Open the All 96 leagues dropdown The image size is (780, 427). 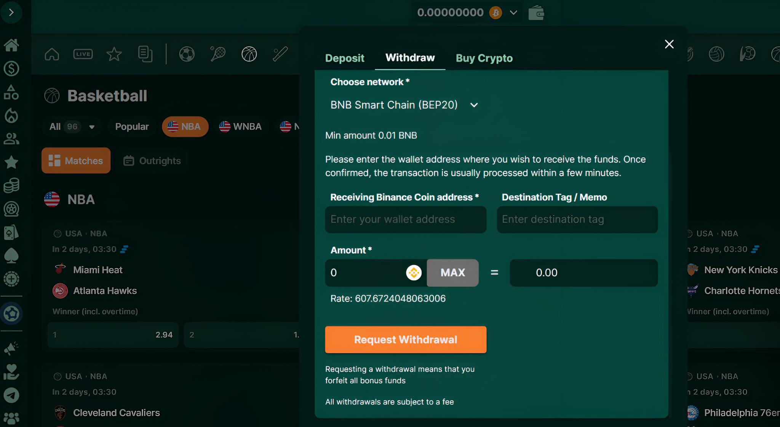(72, 126)
